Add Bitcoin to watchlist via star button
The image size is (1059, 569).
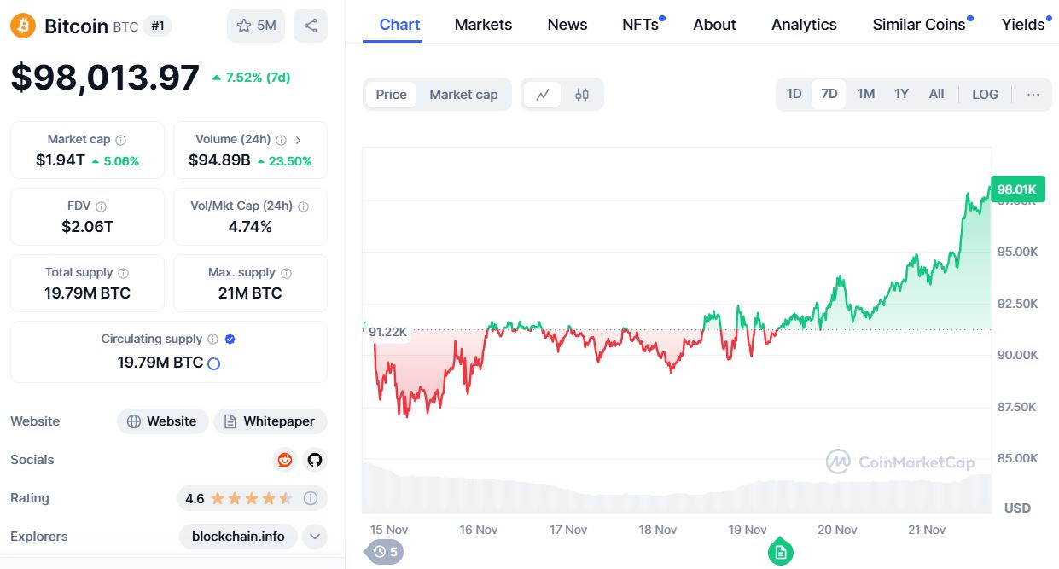coord(256,26)
